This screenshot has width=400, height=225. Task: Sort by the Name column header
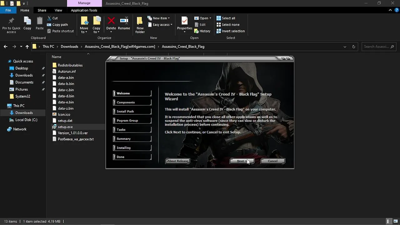coord(57,57)
